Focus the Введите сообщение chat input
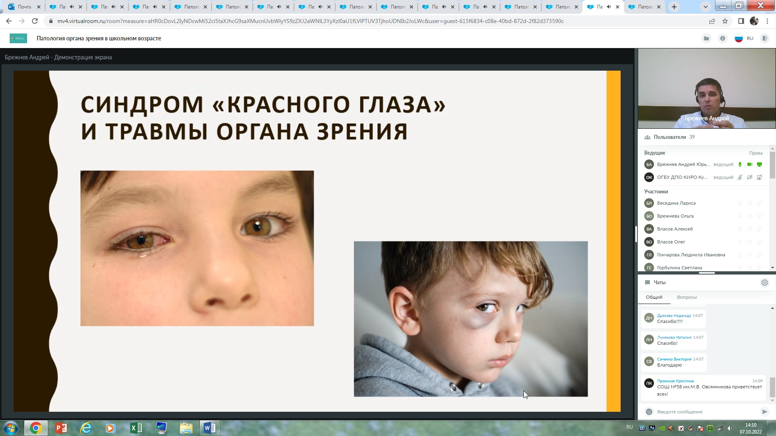The width and height of the screenshot is (776, 436). pos(706,412)
